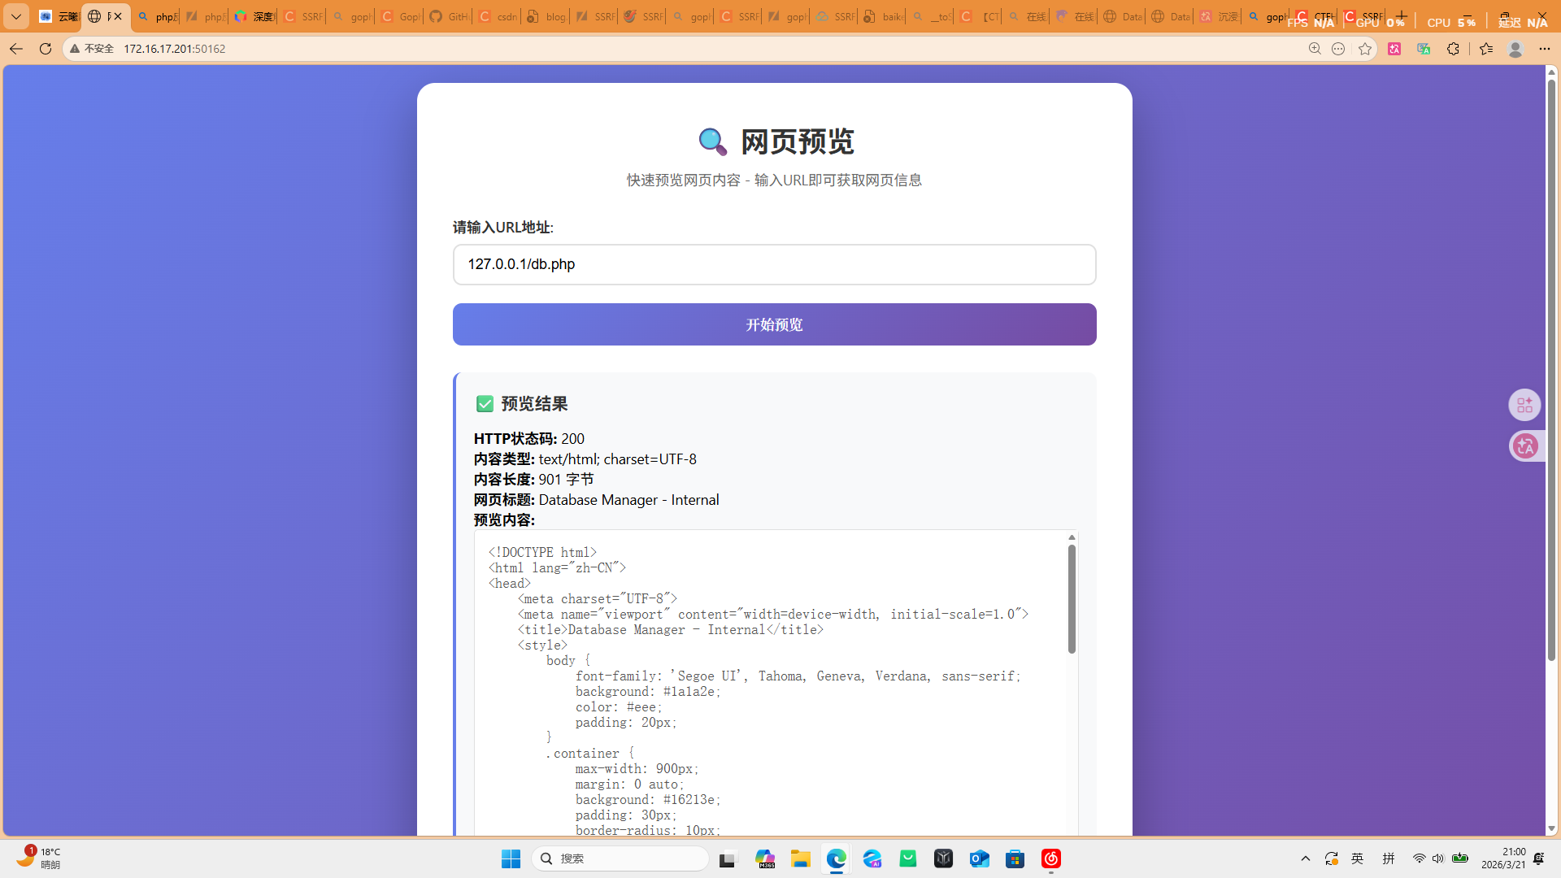Click the user profile avatar icon

pos(1515,49)
